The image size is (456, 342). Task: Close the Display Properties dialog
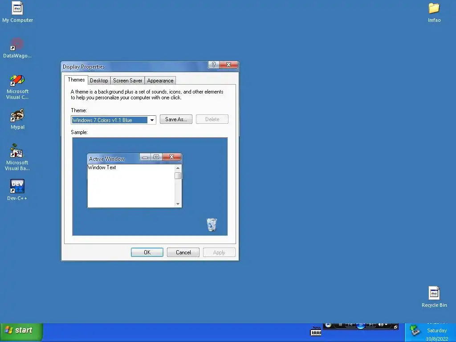228,65
